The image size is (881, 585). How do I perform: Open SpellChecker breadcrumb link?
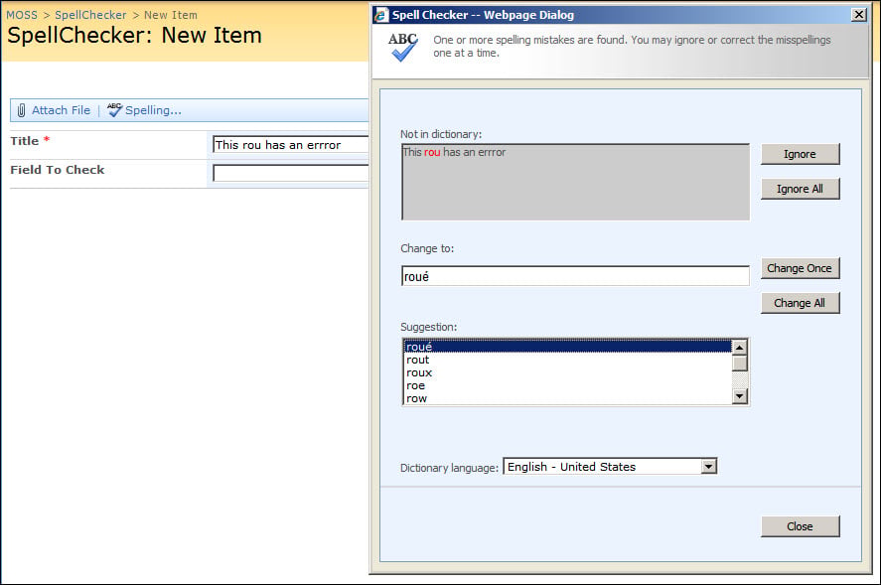[x=90, y=15]
